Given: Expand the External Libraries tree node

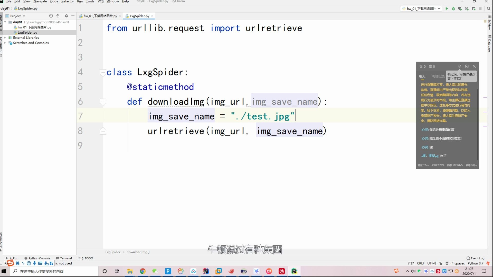Looking at the screenshot, I should [x=5, y=38].
